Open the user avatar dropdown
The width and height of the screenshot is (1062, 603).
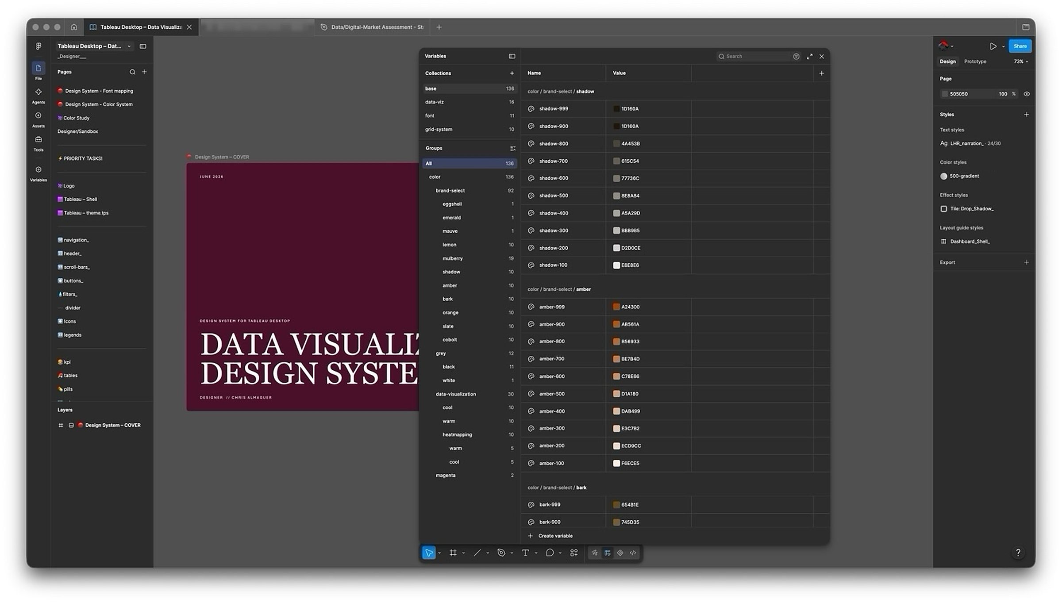click(x=946, y=46)
